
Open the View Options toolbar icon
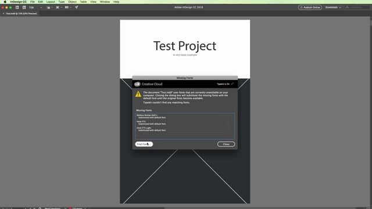pos(49,8)
